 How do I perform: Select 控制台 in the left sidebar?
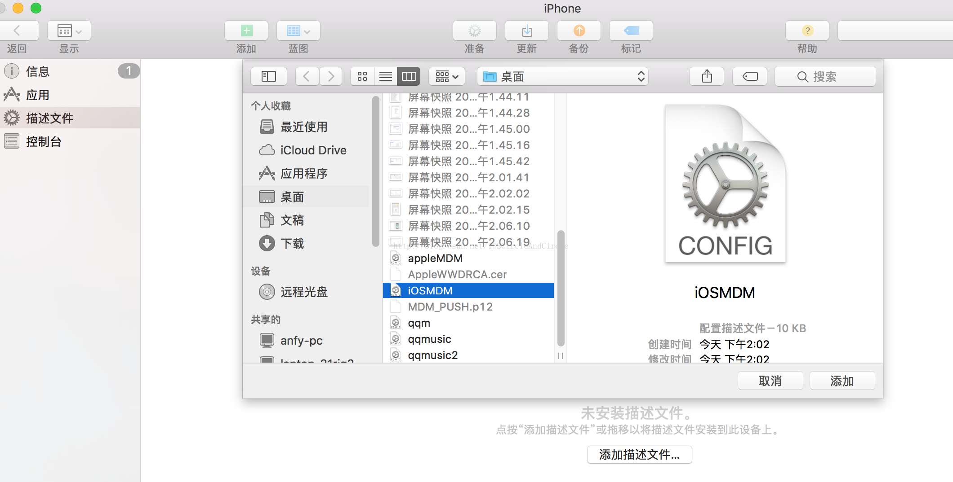tap(70, 141)
